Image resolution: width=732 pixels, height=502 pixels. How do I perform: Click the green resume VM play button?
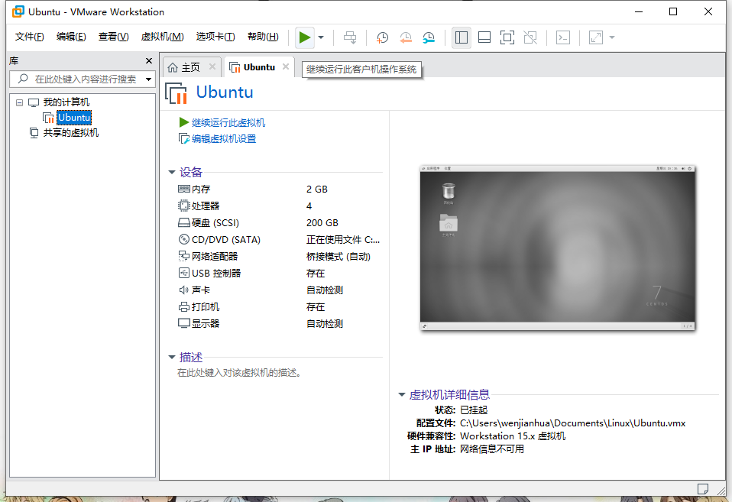(304, 37)
